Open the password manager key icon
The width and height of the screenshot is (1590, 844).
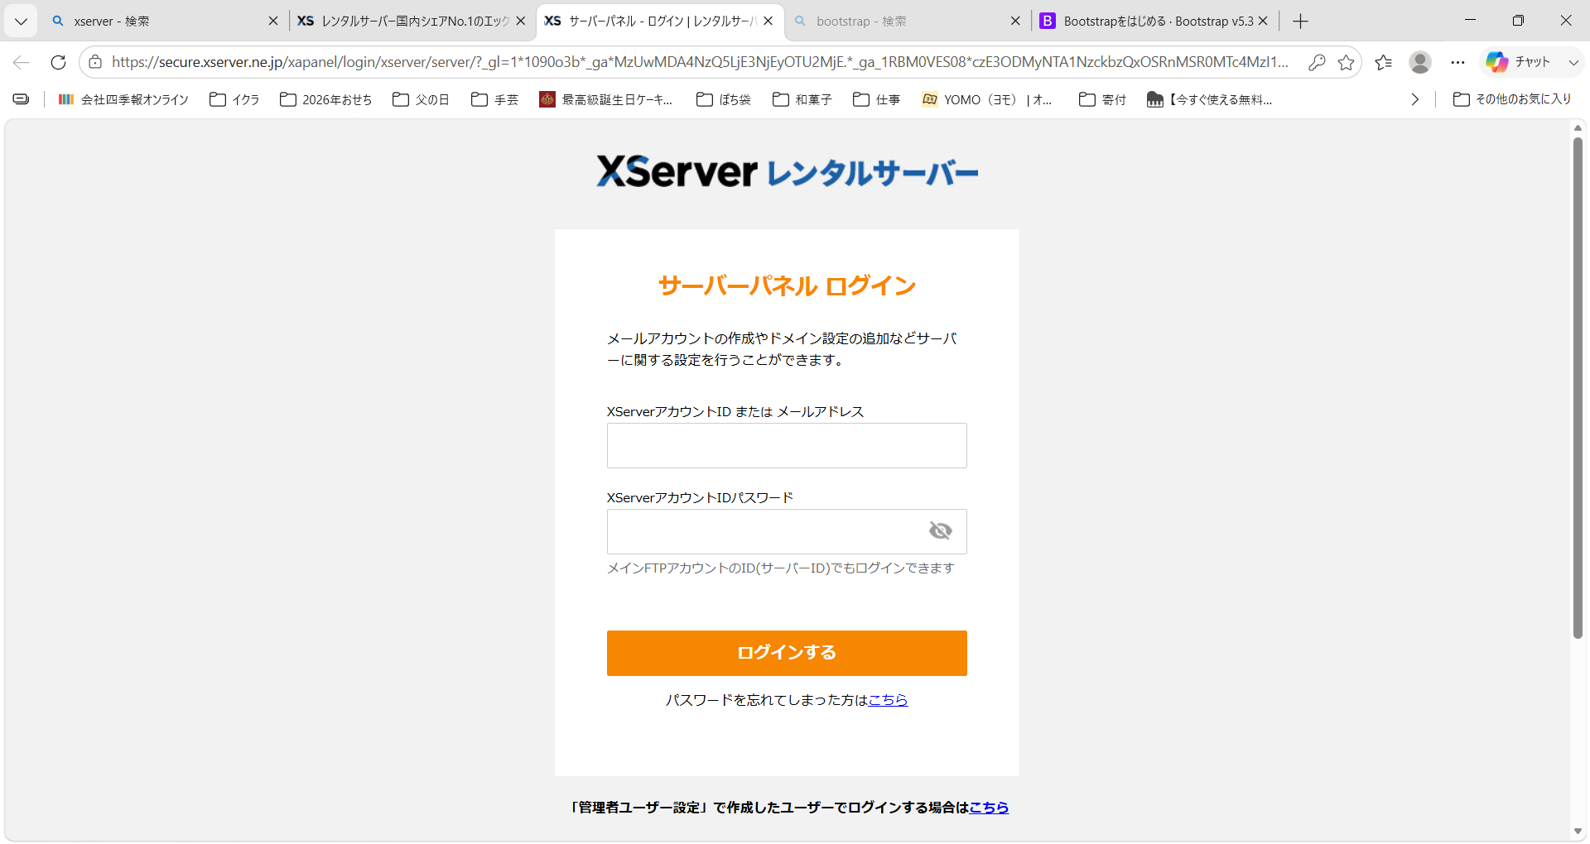pyautogui.click(x=1317, y=62)
